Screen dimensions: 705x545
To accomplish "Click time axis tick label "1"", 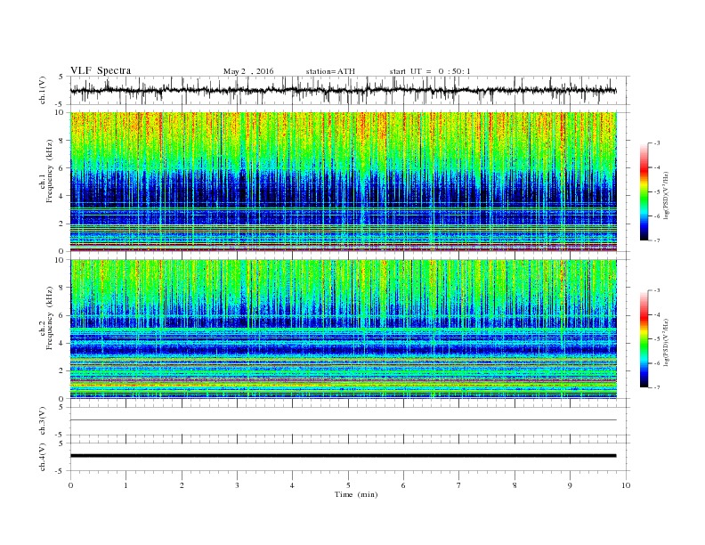I will (x=126, y=485).
